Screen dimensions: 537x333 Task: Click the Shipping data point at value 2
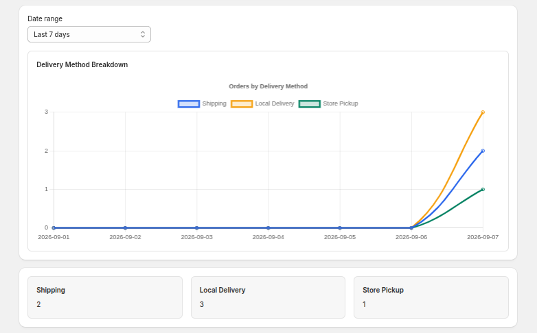(483, 151)
